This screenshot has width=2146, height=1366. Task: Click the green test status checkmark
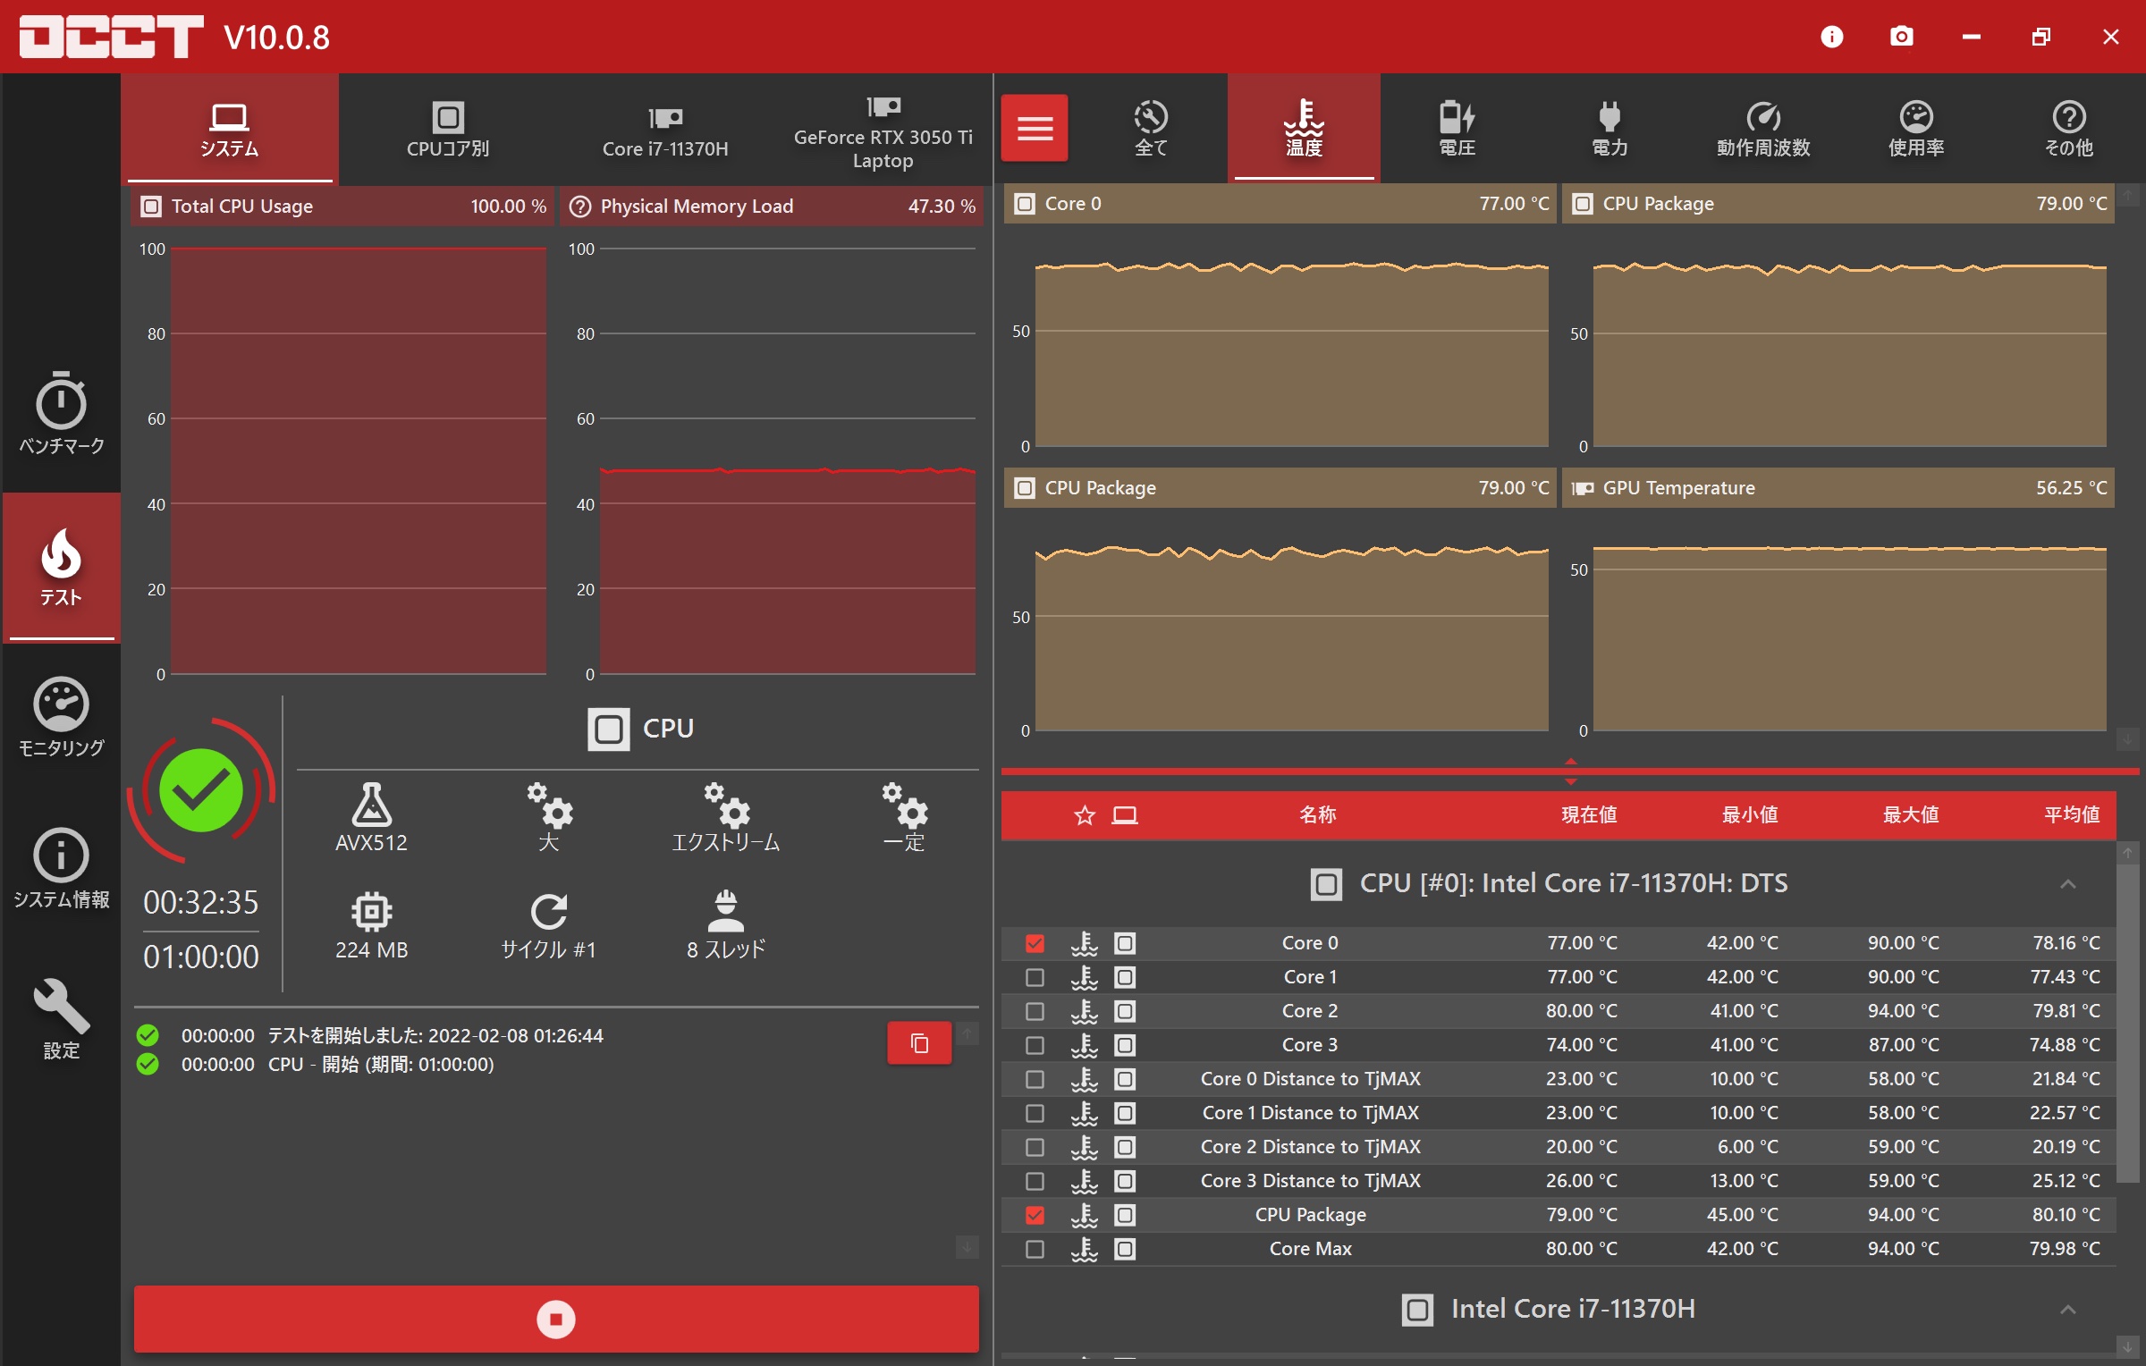[x=200, y=790]
